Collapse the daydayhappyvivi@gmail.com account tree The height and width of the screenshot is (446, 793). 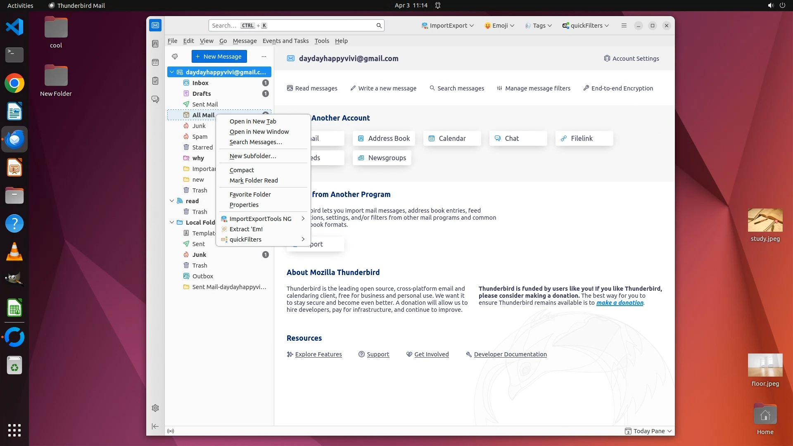[172, 72]
